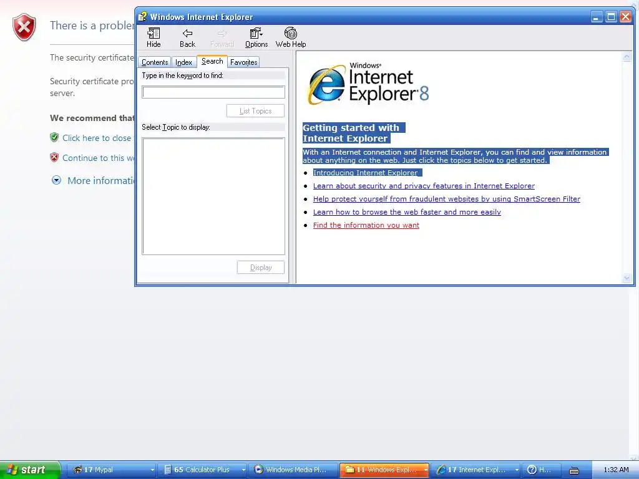Switch to the Contents tab
Screen dimensions: 639x479
155,62
